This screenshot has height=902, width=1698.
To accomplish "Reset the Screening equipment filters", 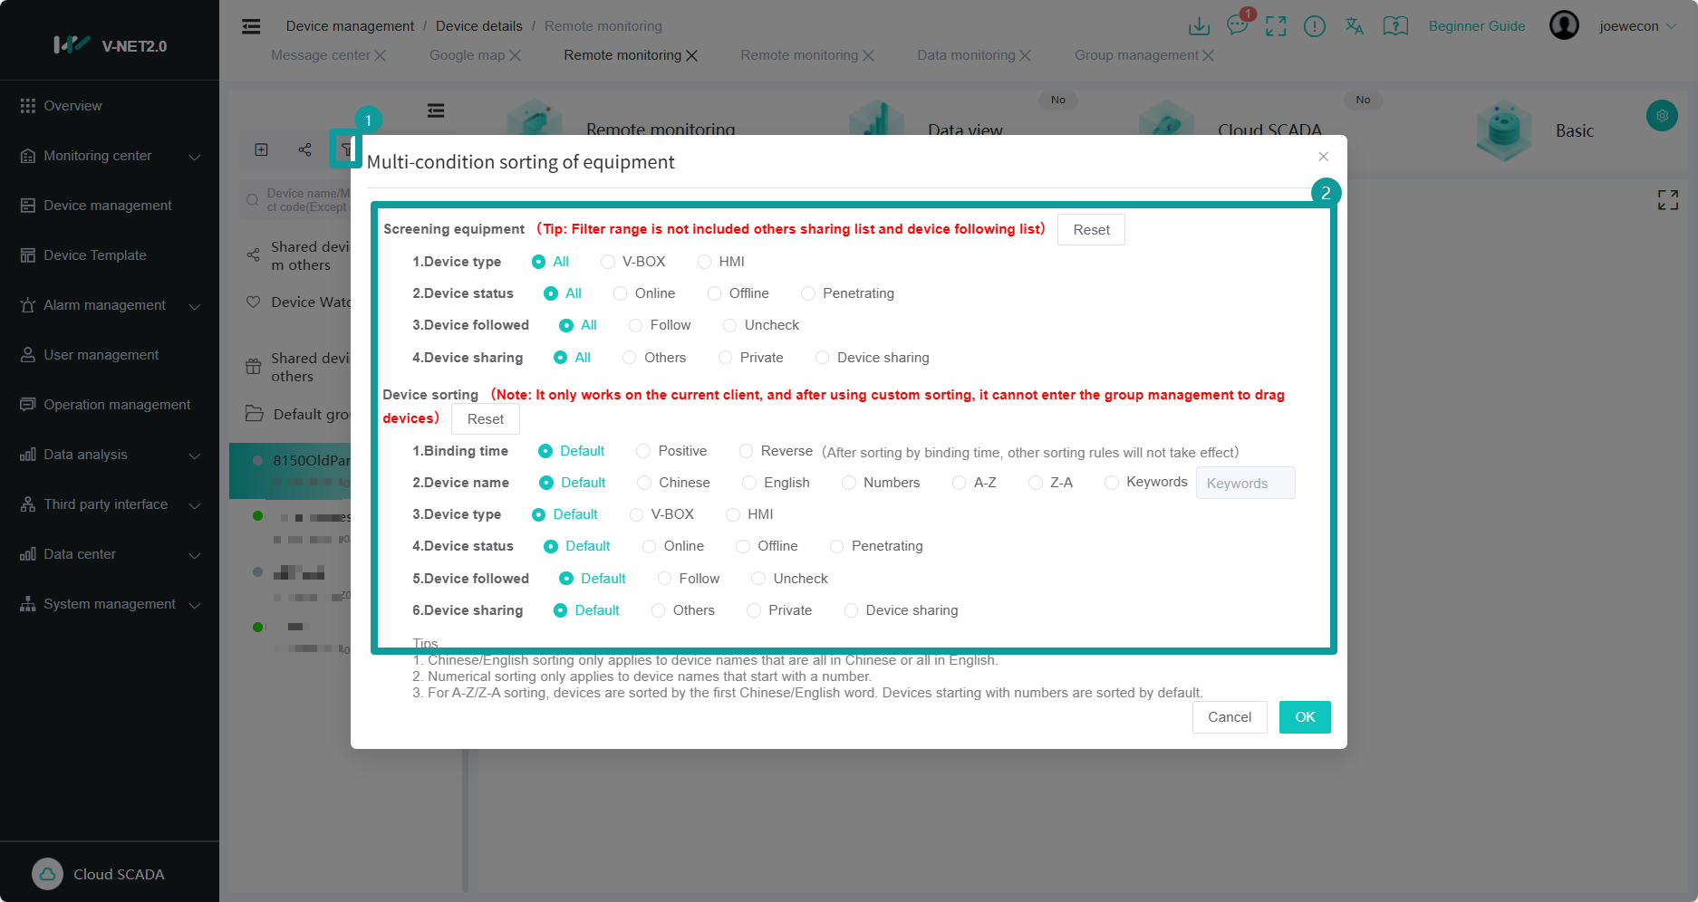I will 1091,230.
